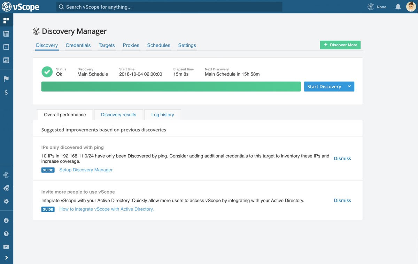Viewport: 418px width, 264px height.
Task: Open the settings gear in the sidebar
Action: point(6,201)
